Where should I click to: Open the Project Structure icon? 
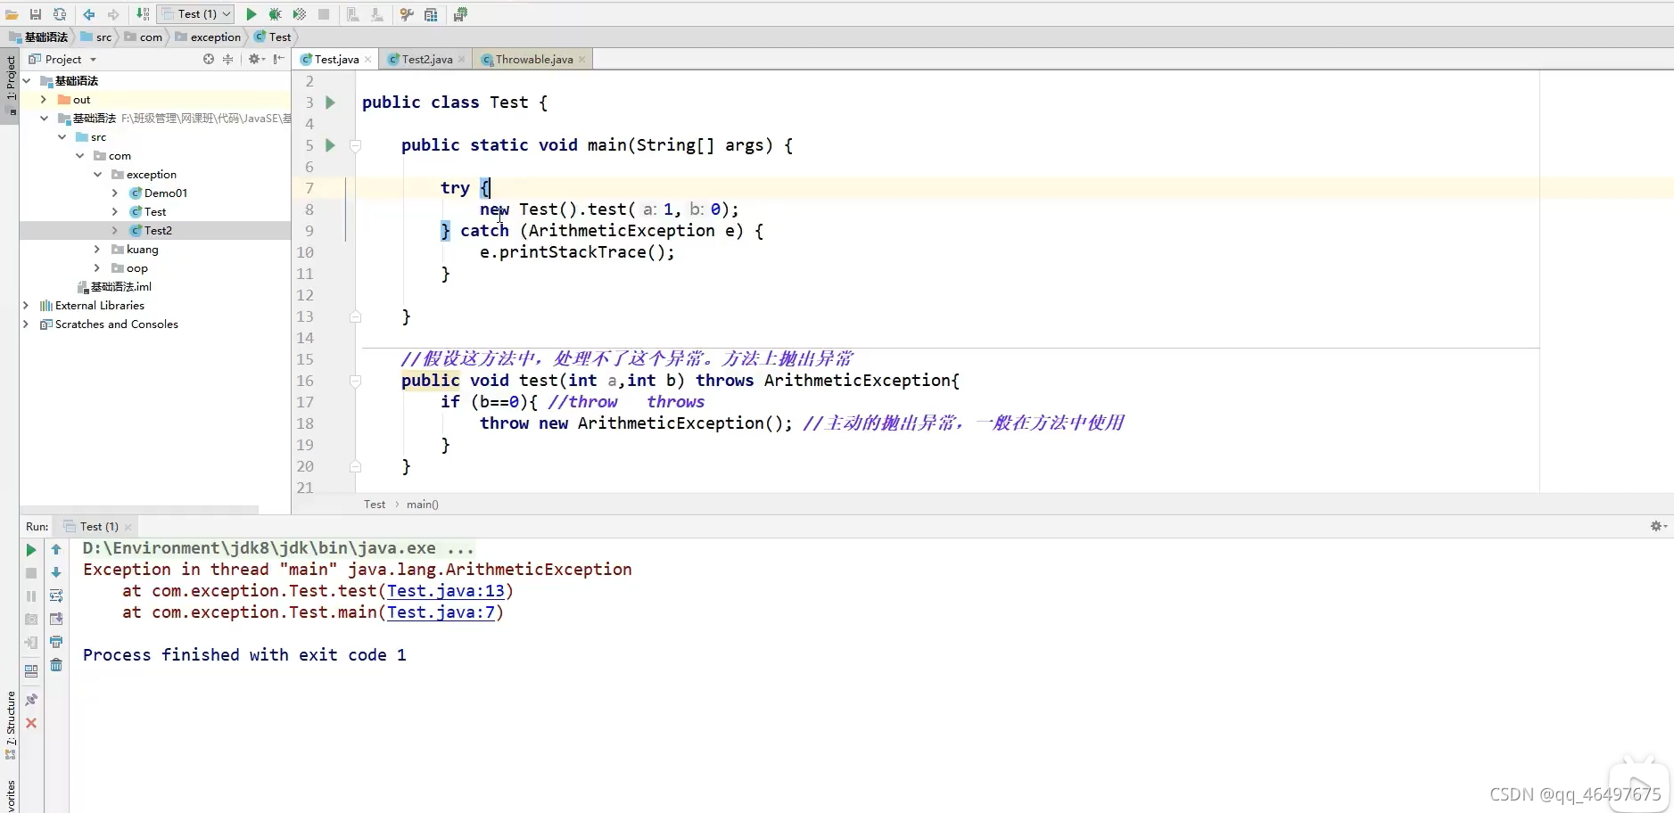click(431, 14)
